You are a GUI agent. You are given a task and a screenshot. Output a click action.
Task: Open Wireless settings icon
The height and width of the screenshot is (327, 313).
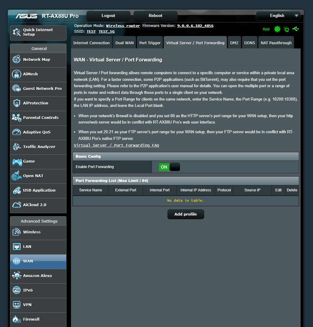coord(17,232)
